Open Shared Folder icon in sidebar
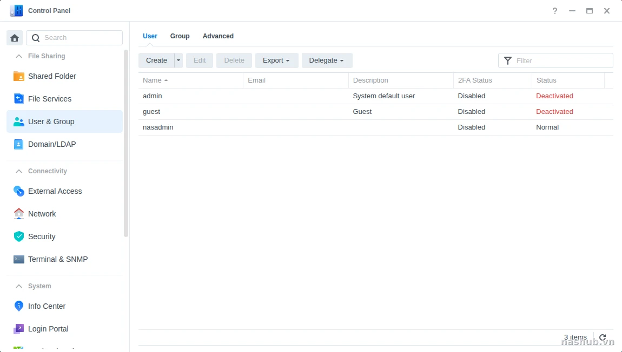 click(x=18, y=76)
